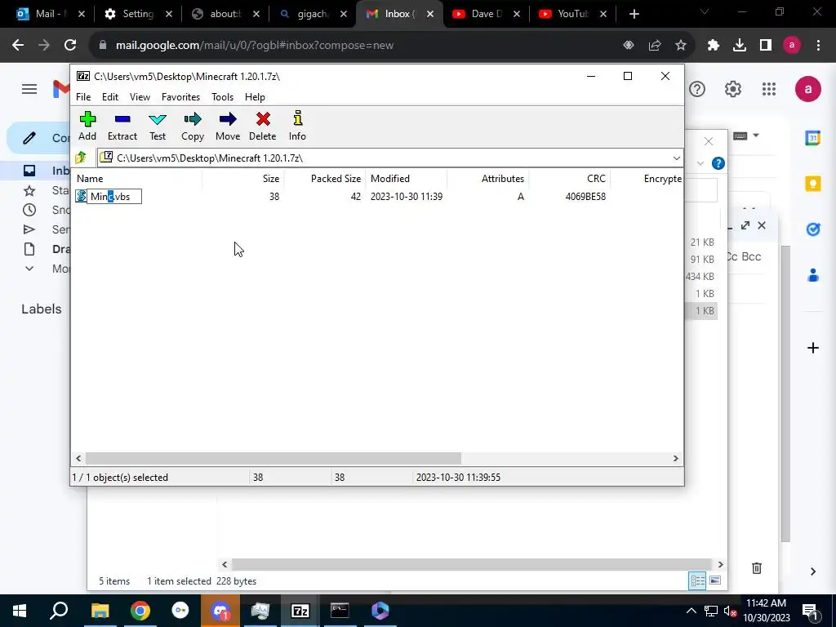Open the Edit menu in 7-Zip
This screenshot has width=836, height=627.
[x=110, y=97]
